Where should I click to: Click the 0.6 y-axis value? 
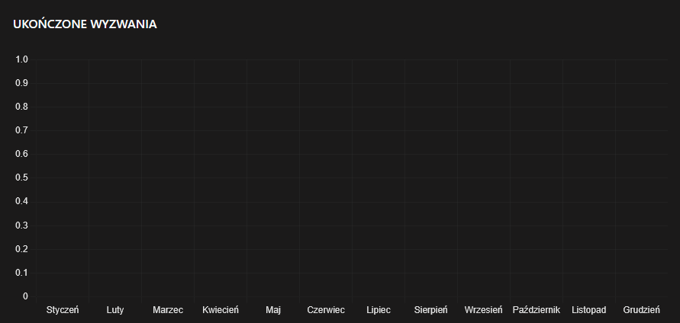tap(21, 154)
